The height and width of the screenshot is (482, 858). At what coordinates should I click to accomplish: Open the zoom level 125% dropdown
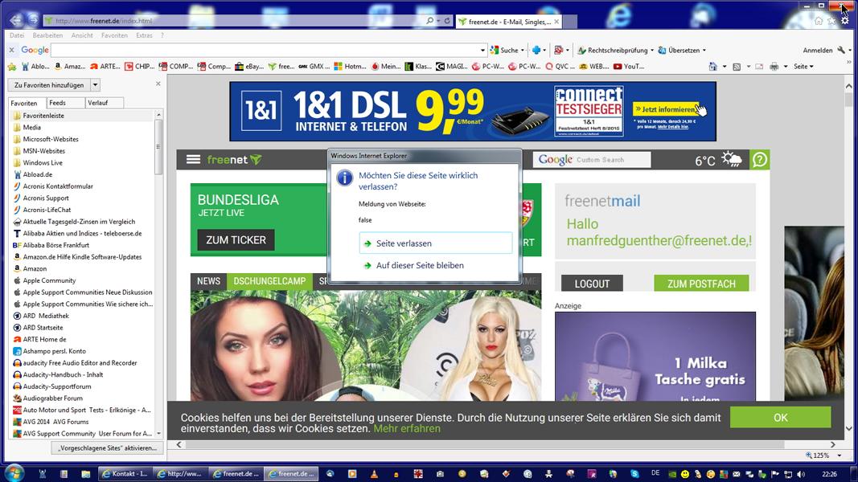[840, 455]
